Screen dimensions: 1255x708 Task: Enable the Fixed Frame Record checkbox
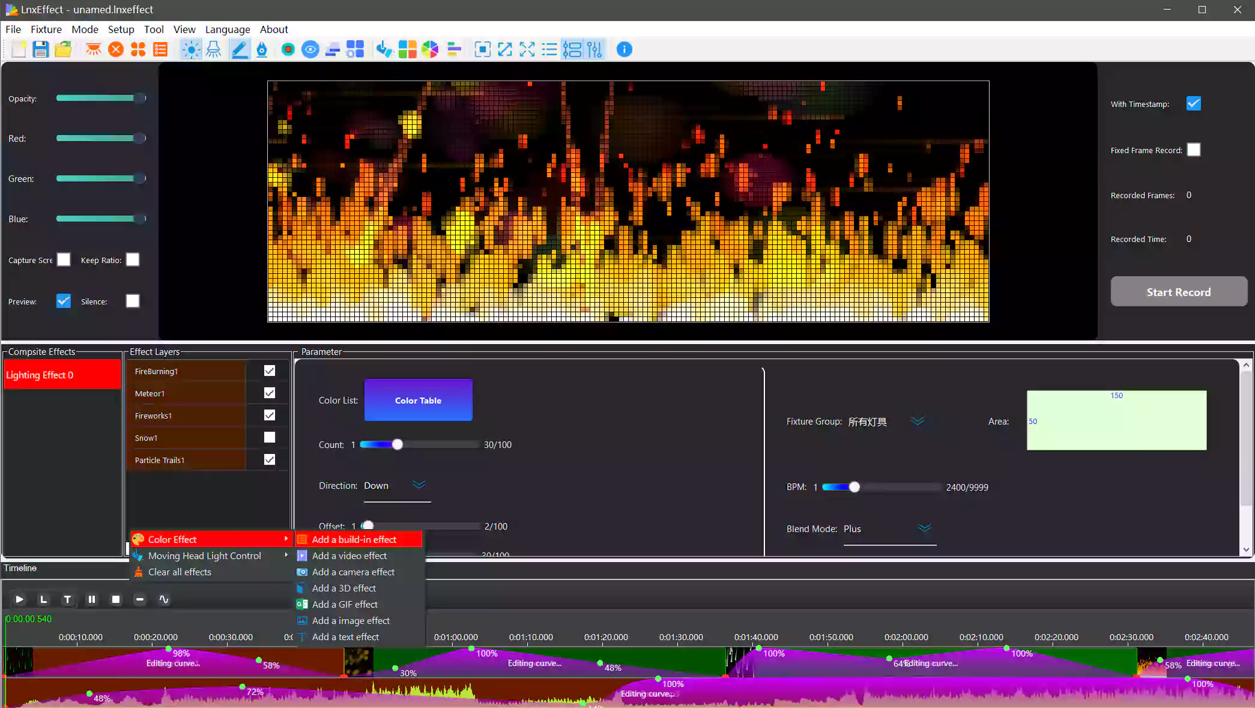click(1194, 150)
